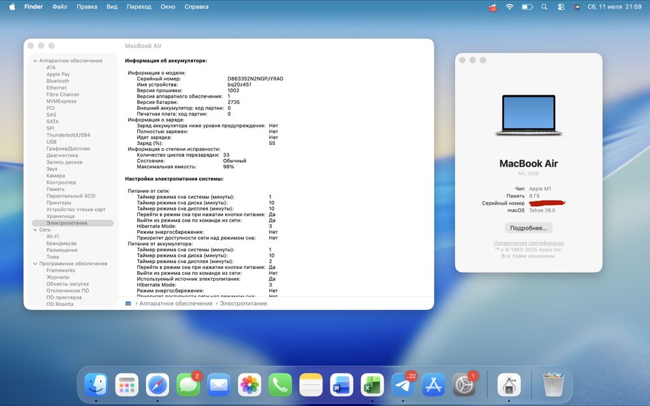Click Электропитание in the path bar
This screenshot has width=650, height=406.
(x=243, y=303)
